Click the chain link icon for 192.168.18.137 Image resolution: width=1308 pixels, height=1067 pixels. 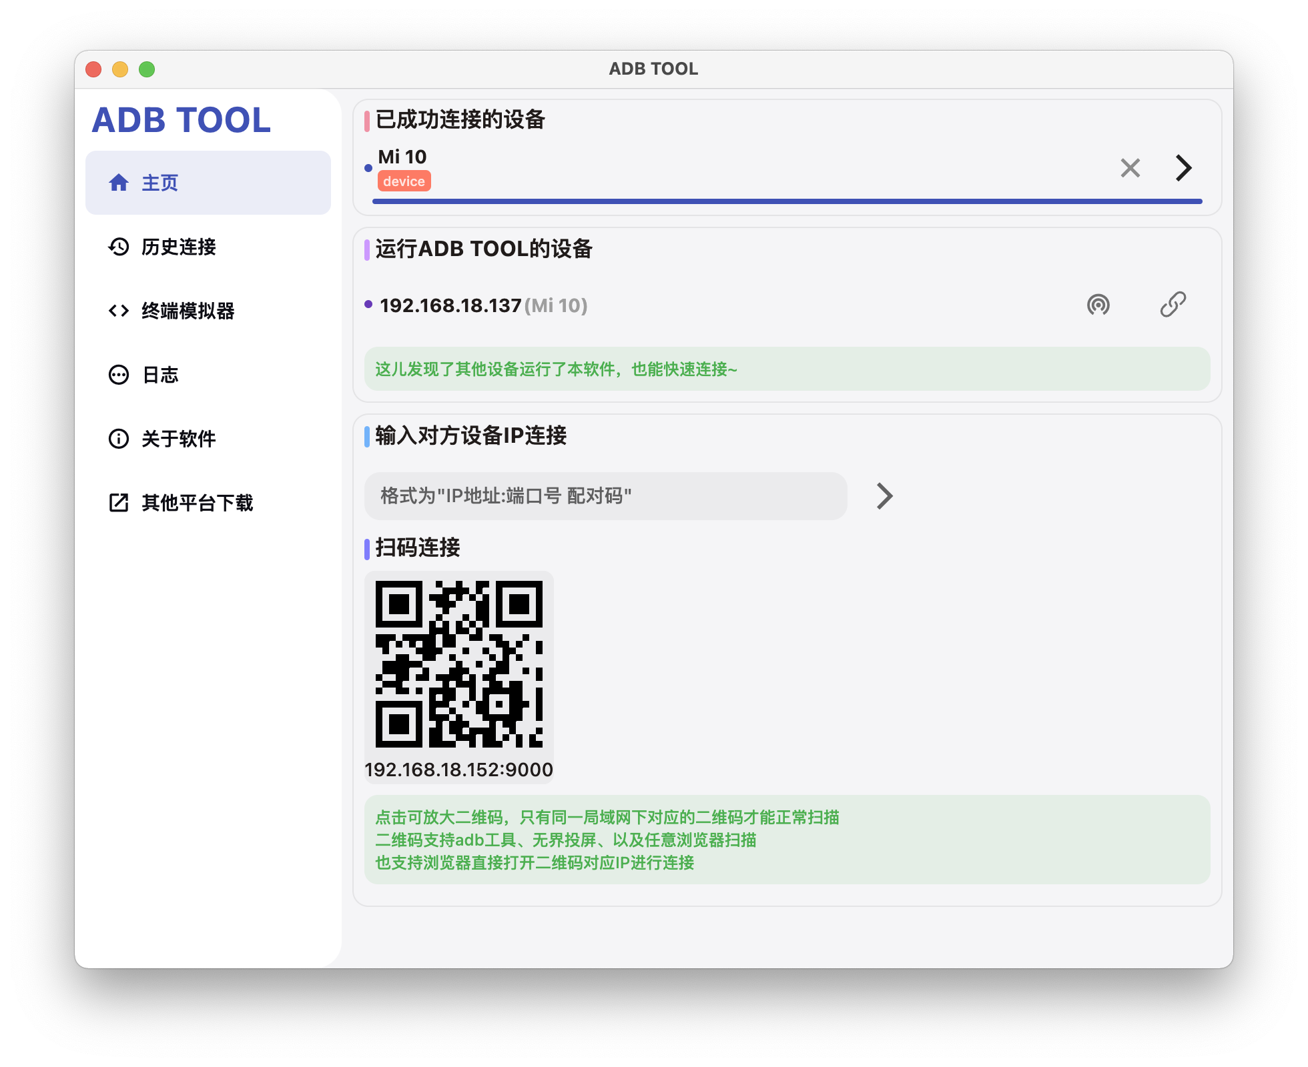(x=1173, y=305)
